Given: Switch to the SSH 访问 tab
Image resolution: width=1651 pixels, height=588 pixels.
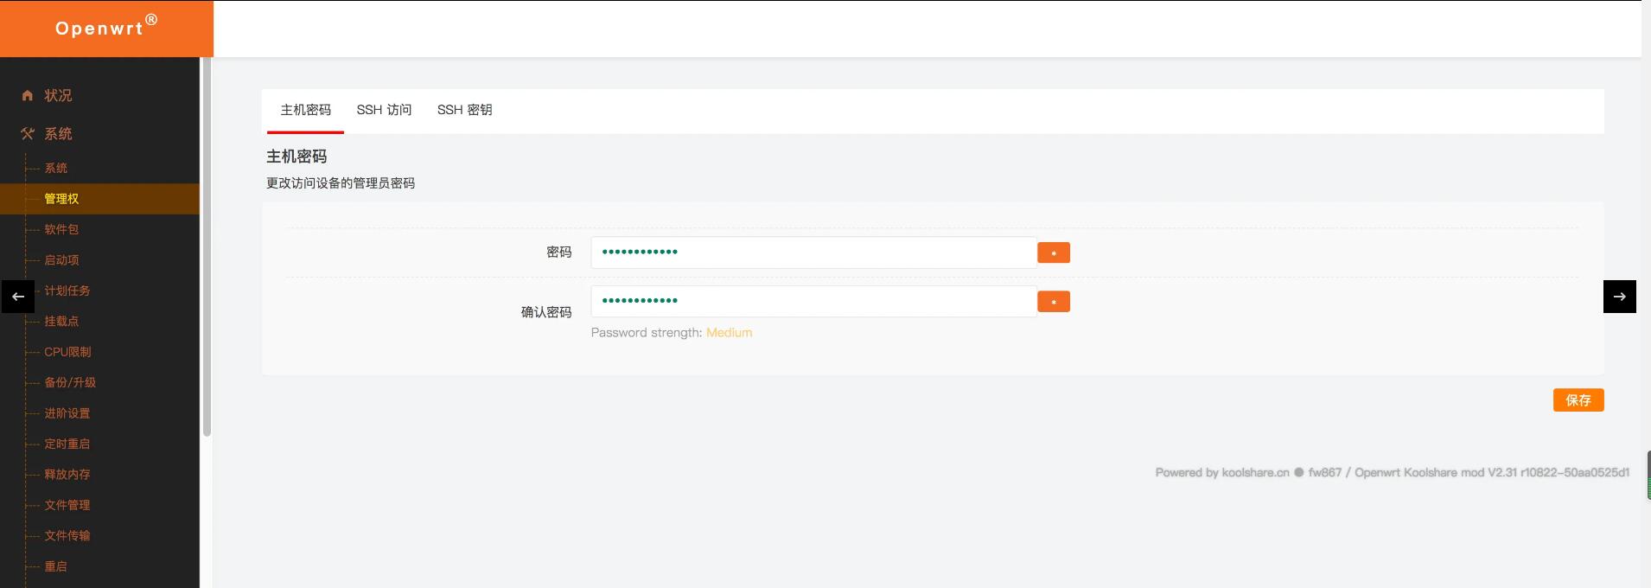Looking at the screenshot, I should [384, 110].
